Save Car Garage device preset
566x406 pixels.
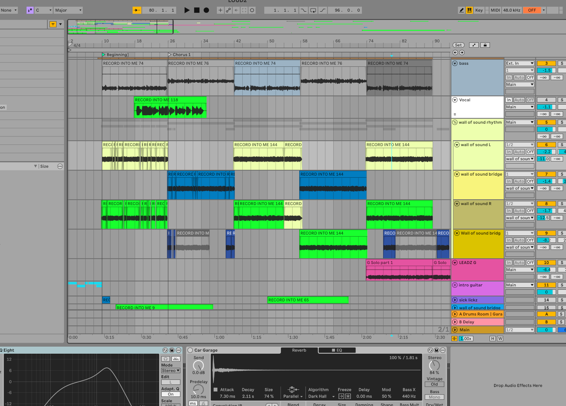click(x=437, y=350)
